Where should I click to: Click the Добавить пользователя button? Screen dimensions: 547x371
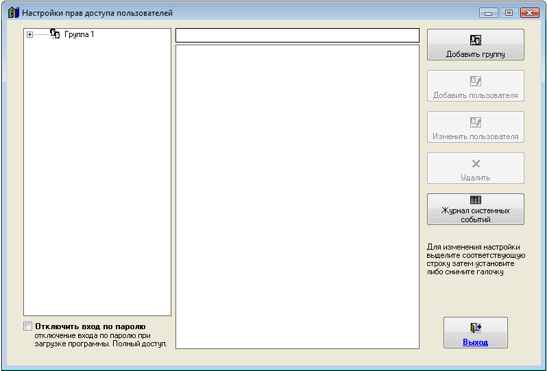click(x=476, y=86)
